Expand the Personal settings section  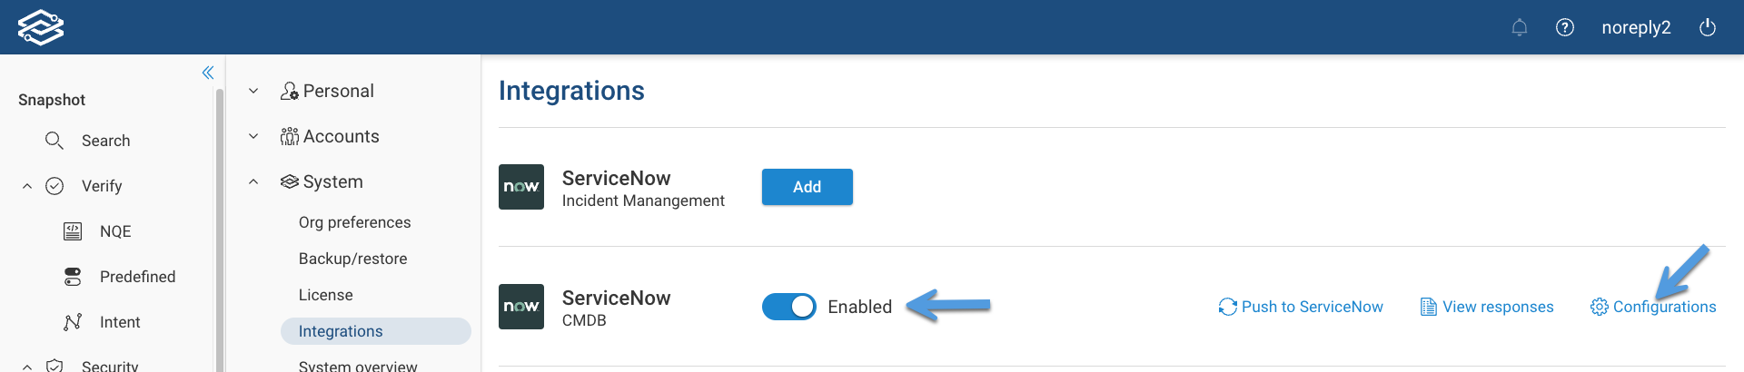(253, 91)
